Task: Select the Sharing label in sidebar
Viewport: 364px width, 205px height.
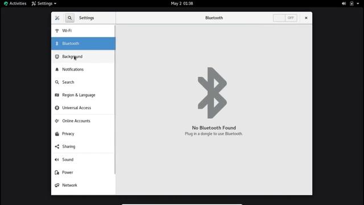Action: (69, 146)
